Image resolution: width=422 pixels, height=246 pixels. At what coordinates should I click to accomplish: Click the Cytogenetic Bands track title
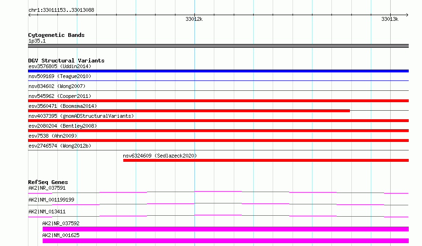click(x=56, y=35)
